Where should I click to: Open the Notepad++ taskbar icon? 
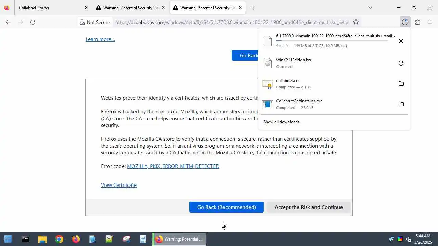coord(109,239)
